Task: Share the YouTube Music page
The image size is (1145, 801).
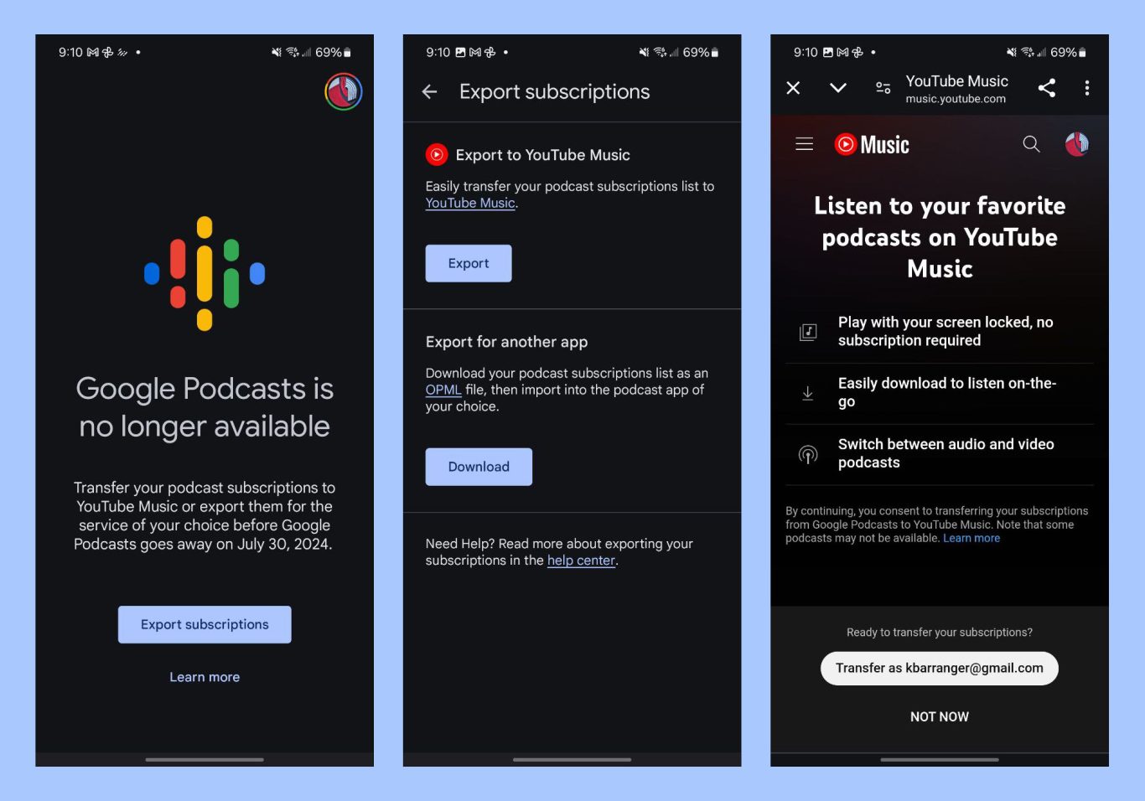Action: [1047, 88]
